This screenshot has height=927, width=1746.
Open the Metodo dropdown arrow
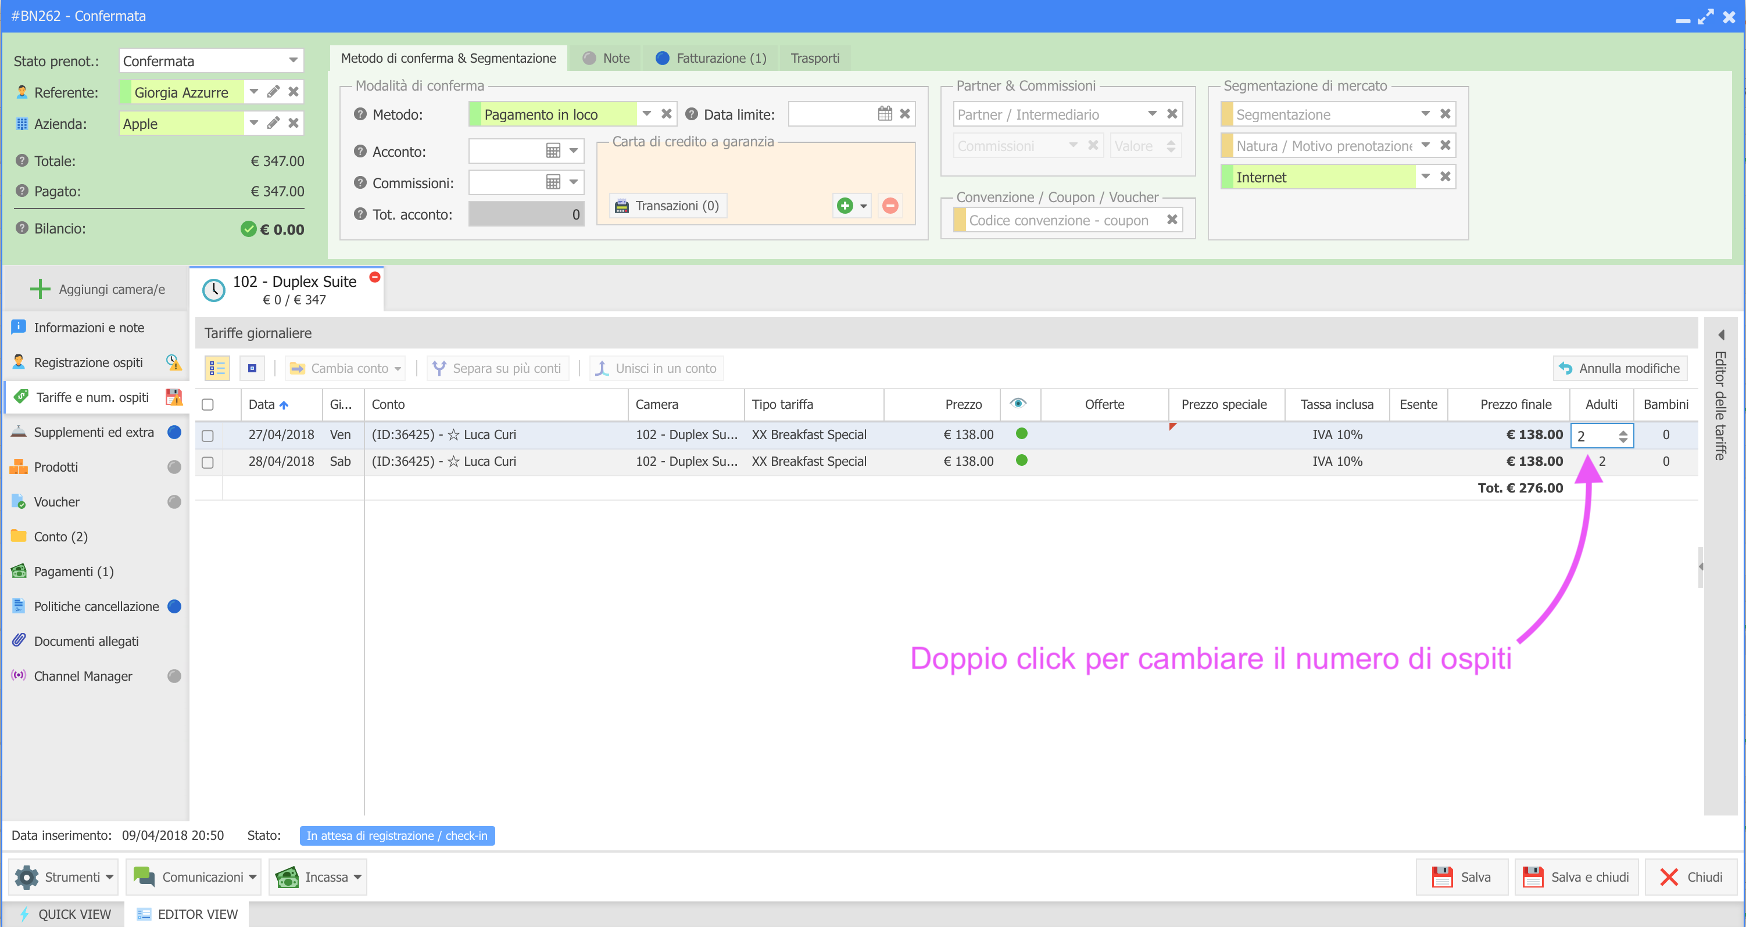[x=647, y=114]
